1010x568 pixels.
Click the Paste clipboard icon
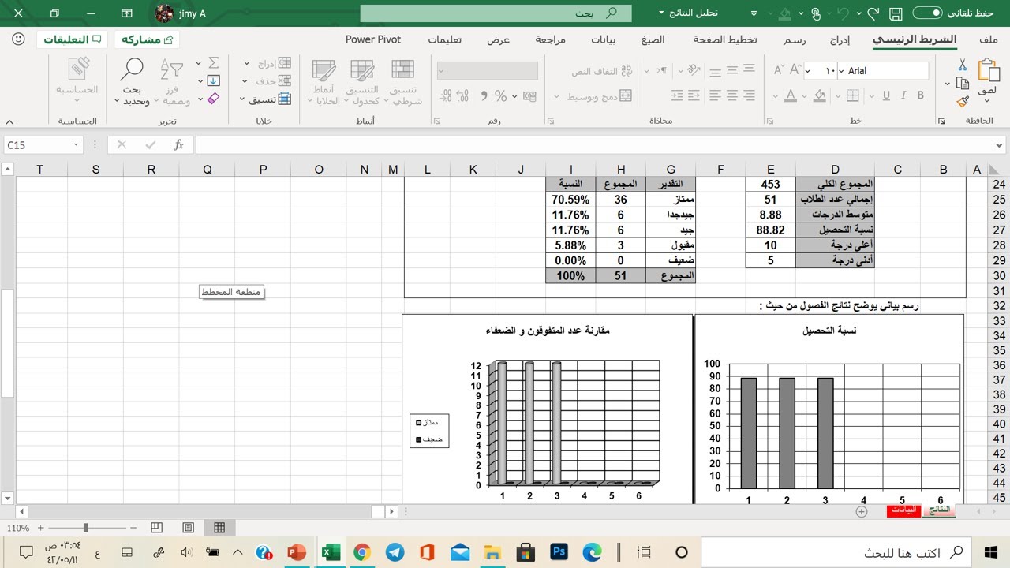click(x=987, y=71)
